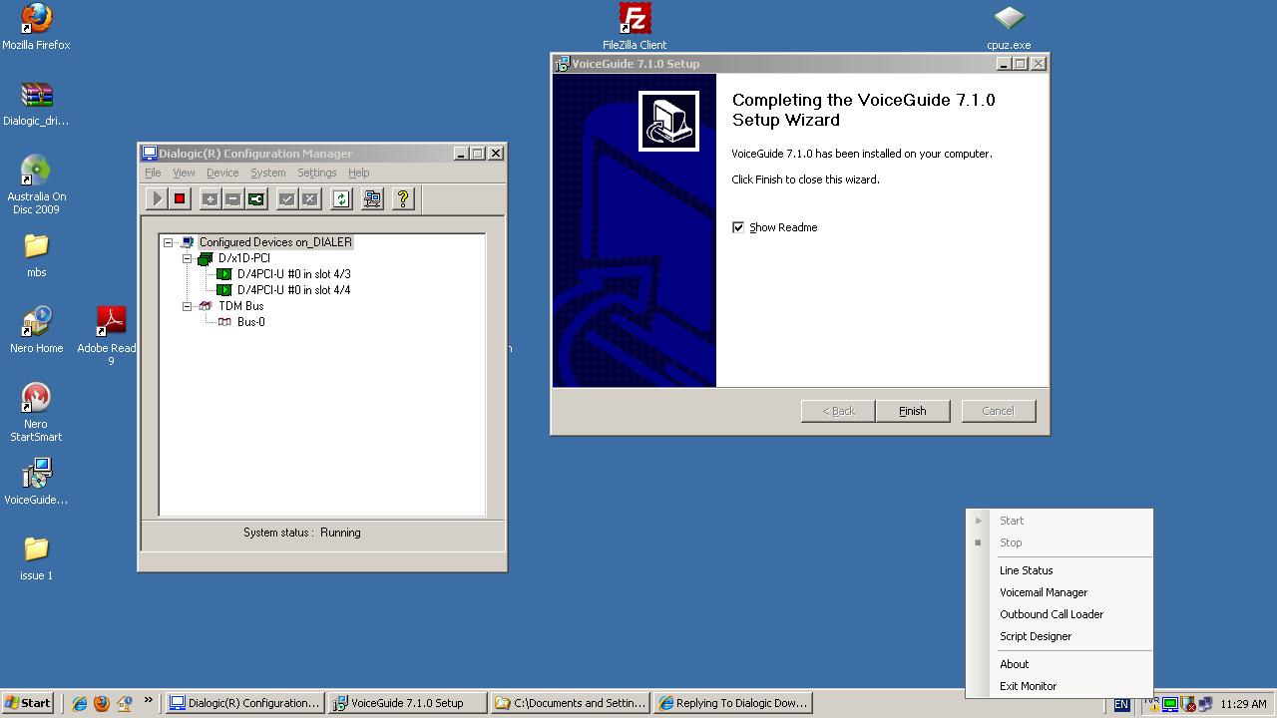
Task: Open the FileZilla Client desktop icon
Action: (635, 27)
